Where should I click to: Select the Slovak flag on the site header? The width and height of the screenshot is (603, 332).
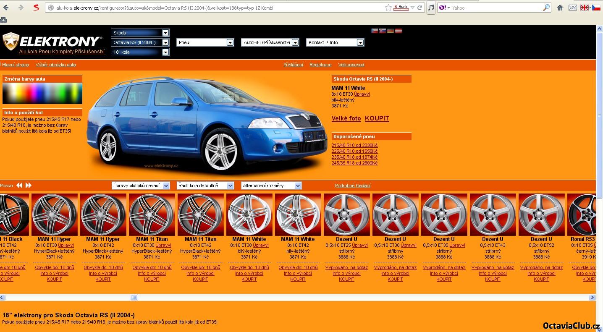[383, 31]
